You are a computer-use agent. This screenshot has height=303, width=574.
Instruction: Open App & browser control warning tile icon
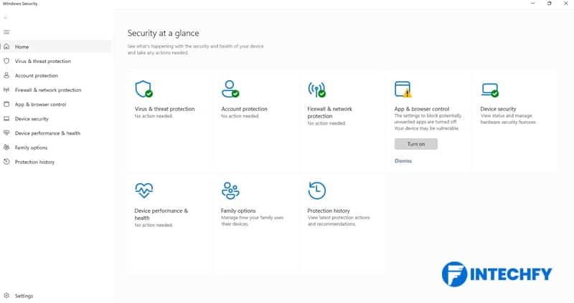pyautogui.click(x=403, y=90)
